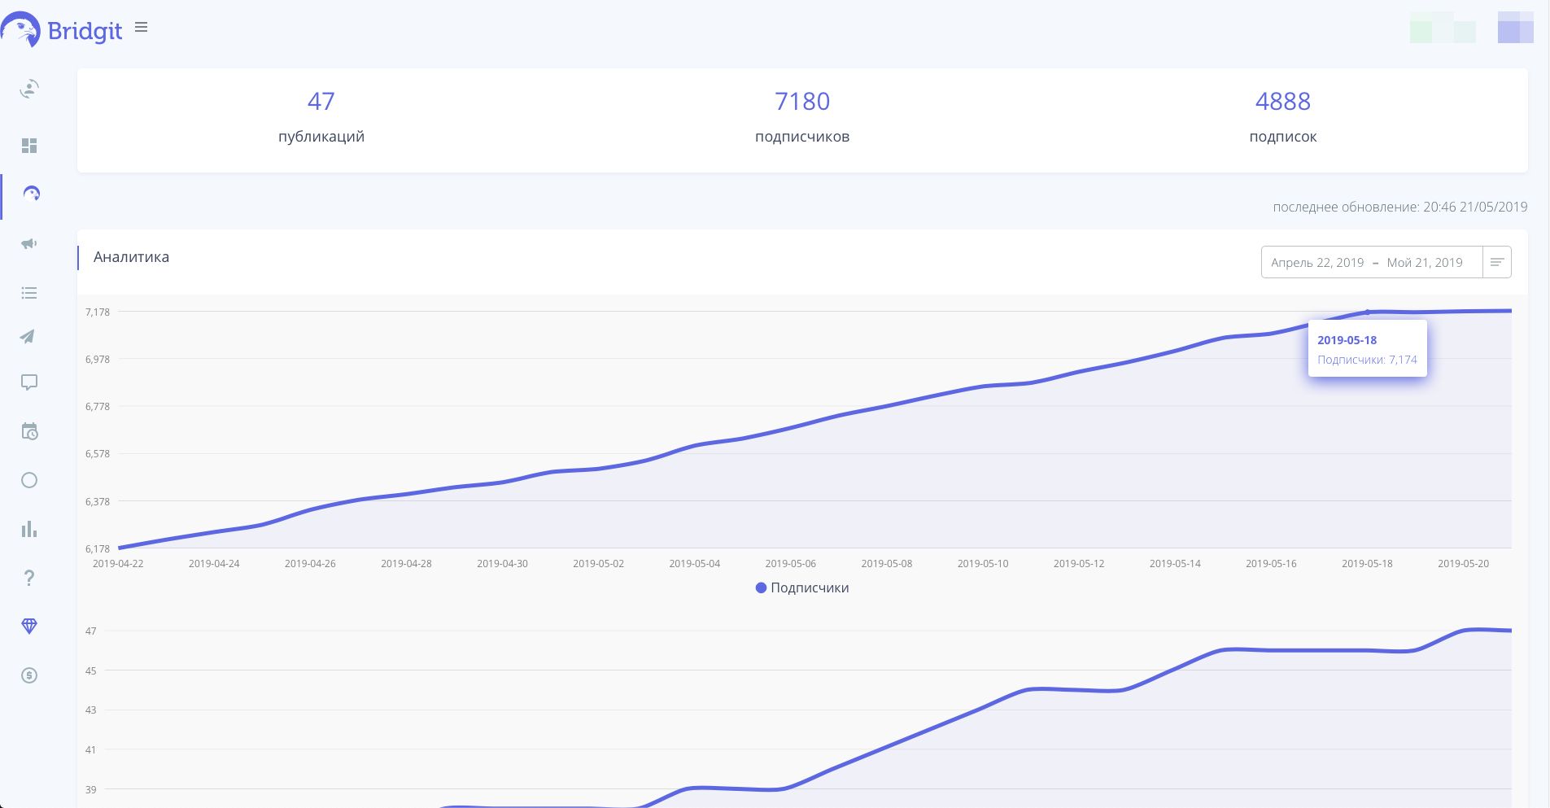
Task: Open the scheduled posts calendar icon
Action: [29, 431]
